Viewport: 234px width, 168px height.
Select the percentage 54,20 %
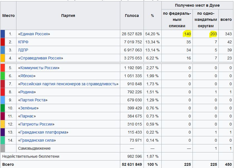coord(152,34)
